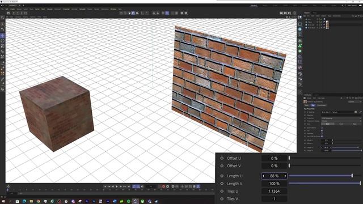Select the Scale tool in left palette
This screenshot has height=204, width=363.
click(2, 46)
